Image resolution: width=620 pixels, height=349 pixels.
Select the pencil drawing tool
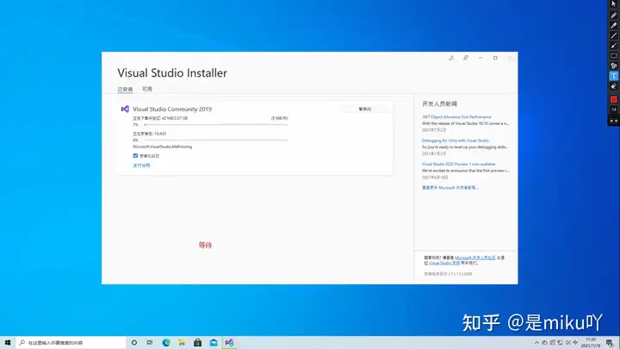(x=613, y=15)
